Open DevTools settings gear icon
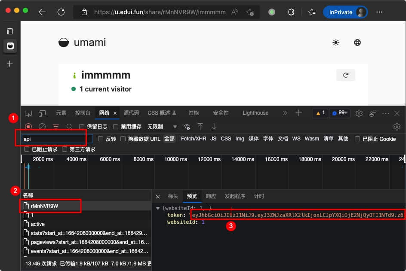The image size is (406, 271). point(359,113)
